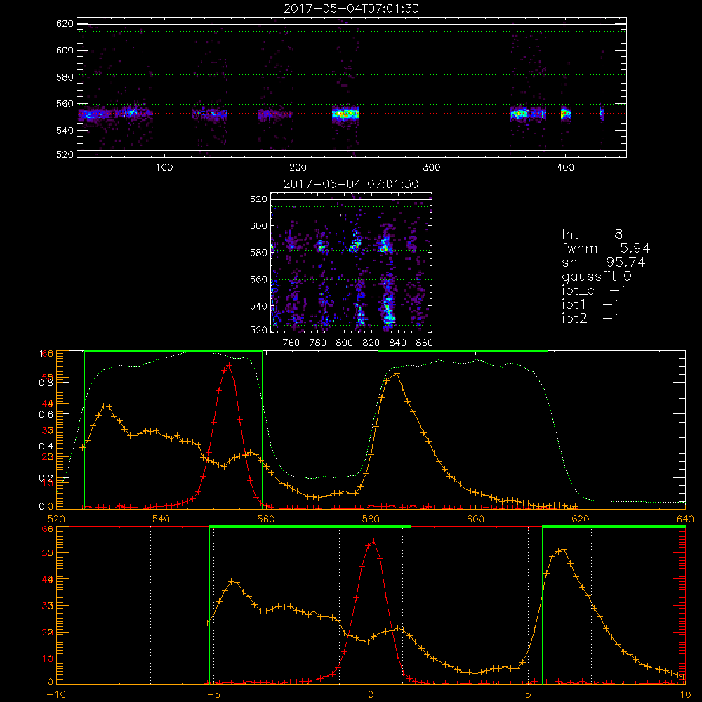Click the 640 x-axis label of the third plot
The width and height of the screenshot is (702, 702).
[x=685, y=519]
